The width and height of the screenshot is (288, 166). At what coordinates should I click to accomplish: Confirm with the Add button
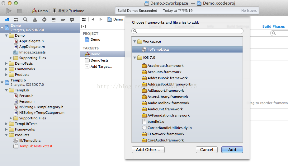[232, 150]
